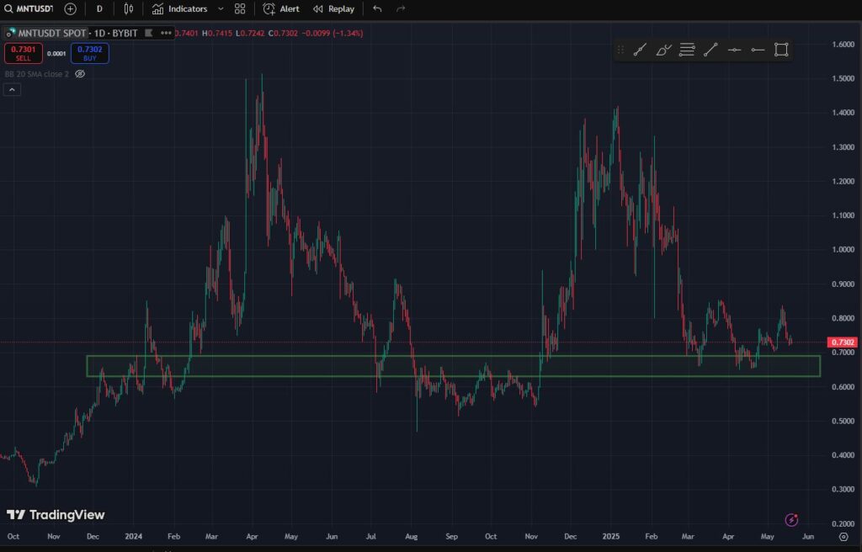This screenshot has width=862, height=552.
Task: Open legend more options via ellipsis
Action: point(166,34)
